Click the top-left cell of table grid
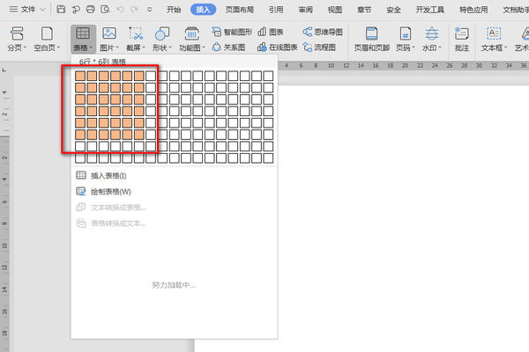 click(80, 77)
